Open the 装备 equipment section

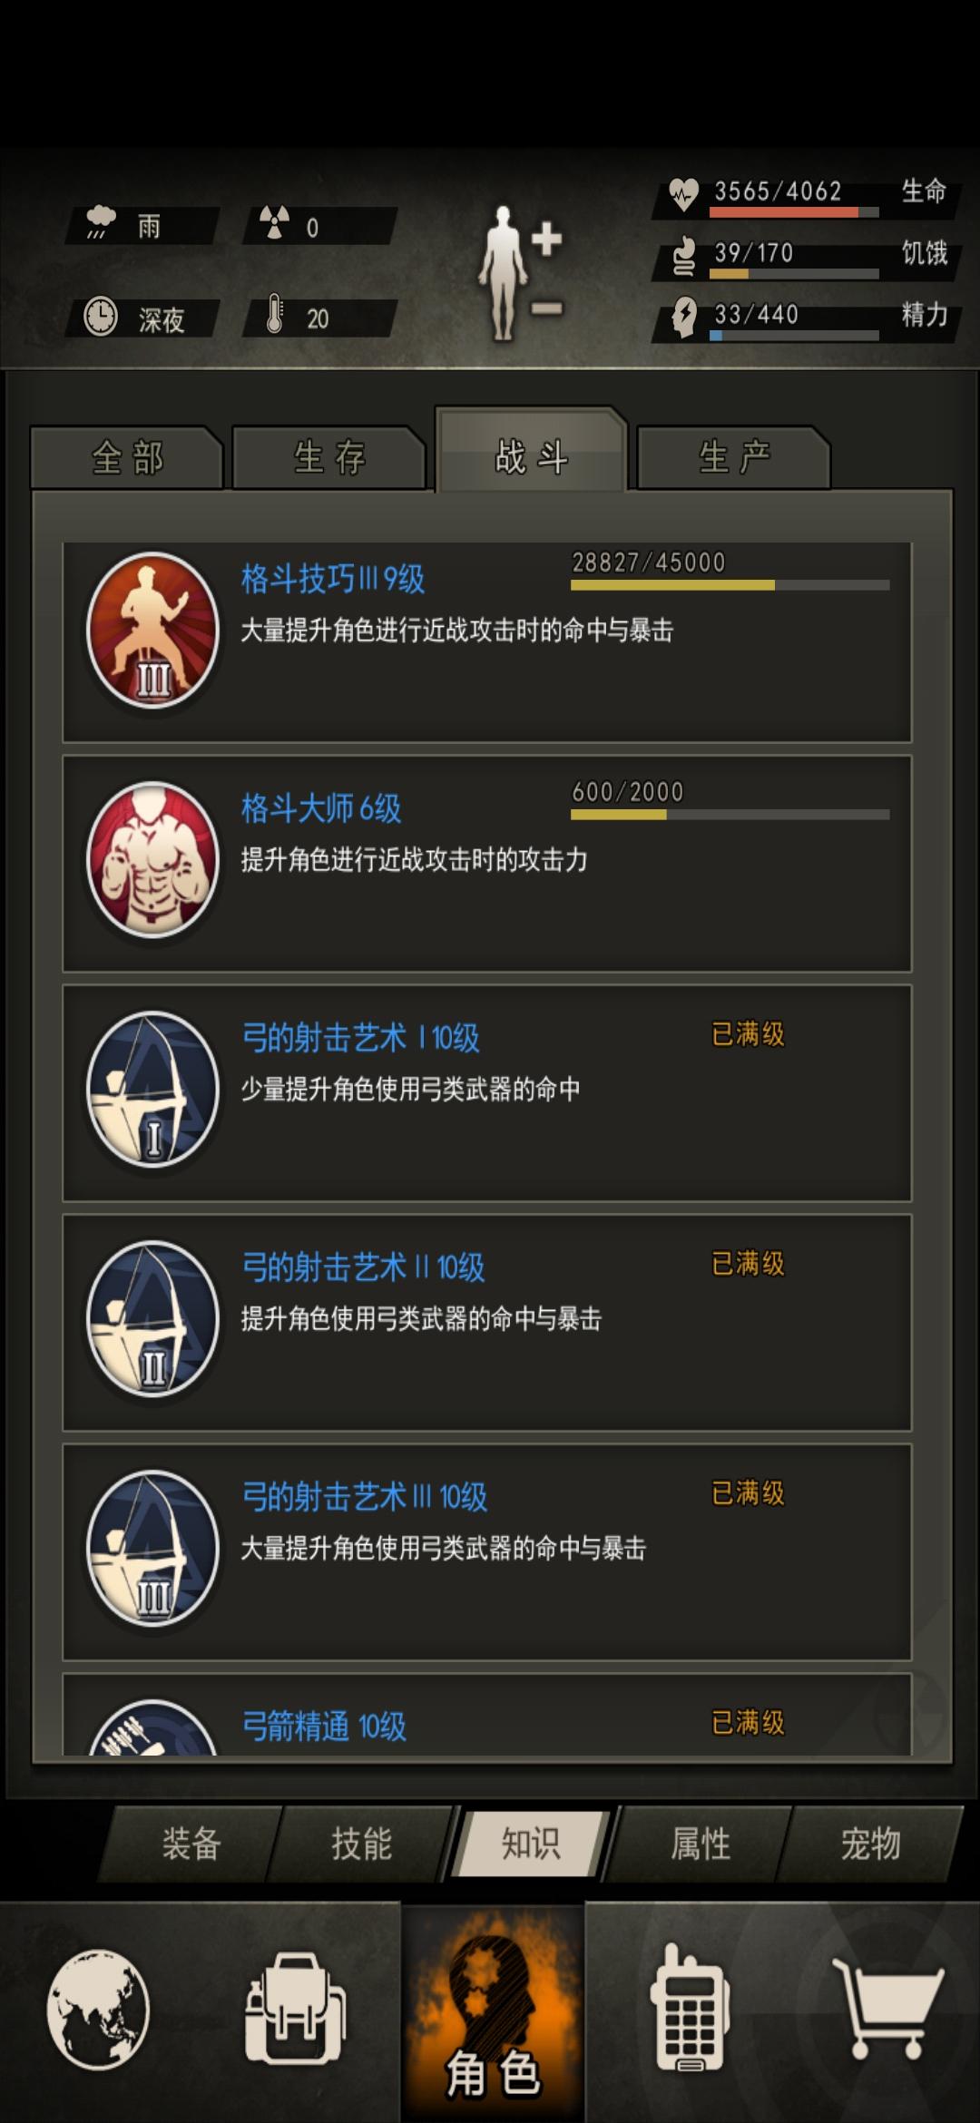pyautogui.click(x=191, y=1844)
